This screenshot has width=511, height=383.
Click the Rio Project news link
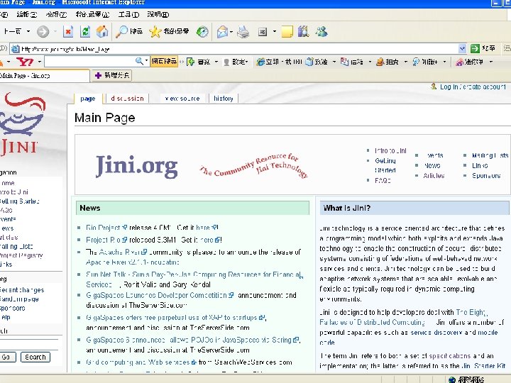pos(104,228)
